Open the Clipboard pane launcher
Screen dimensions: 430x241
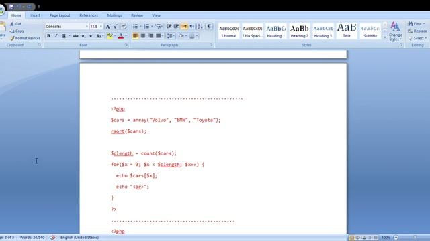(x=40, y=45)
